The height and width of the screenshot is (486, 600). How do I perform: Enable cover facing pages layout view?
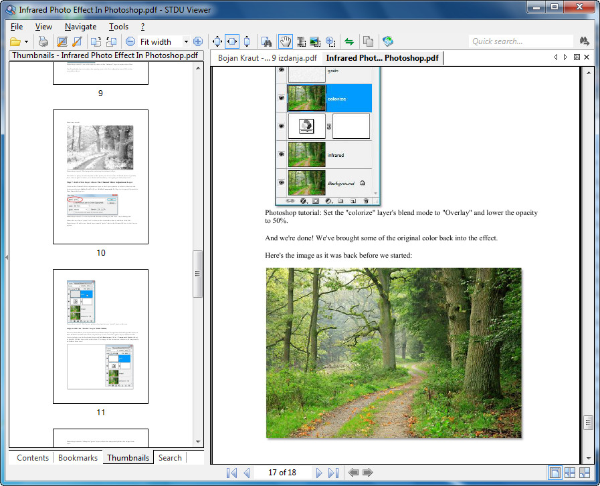coord(585,472)
